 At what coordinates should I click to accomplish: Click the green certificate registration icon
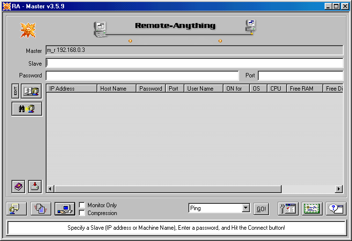point(312,209)
